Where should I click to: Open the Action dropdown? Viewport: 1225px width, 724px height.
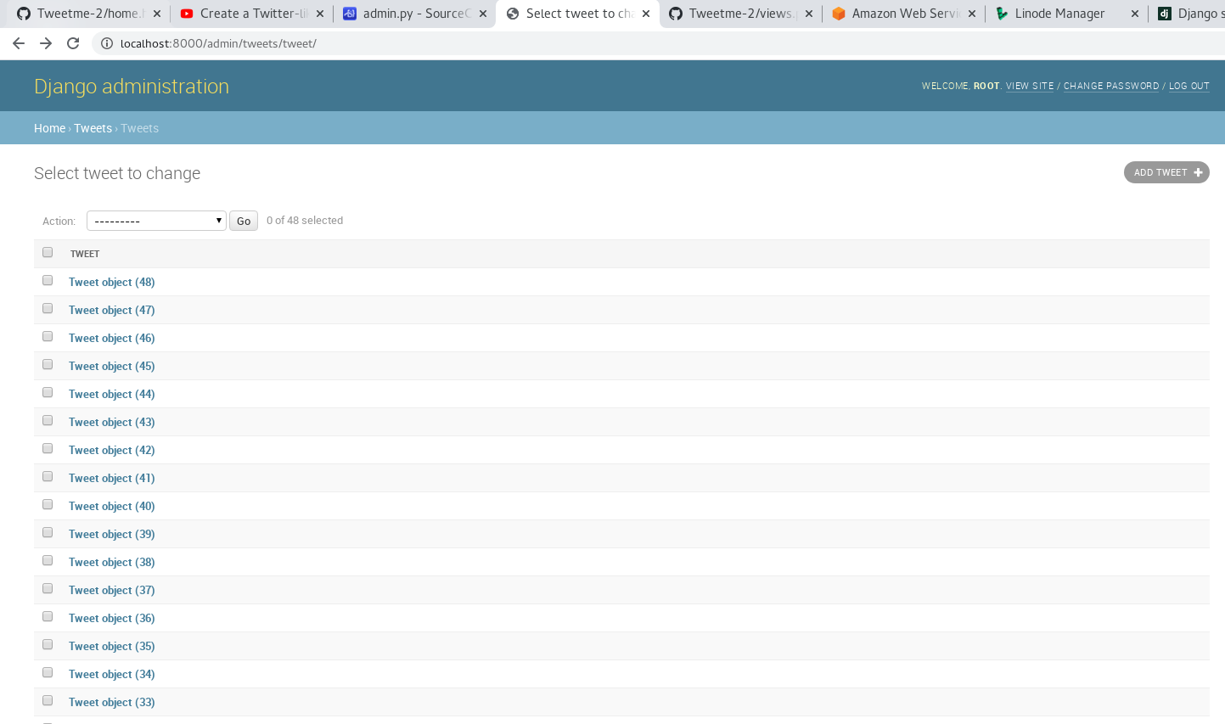point(156,221)
